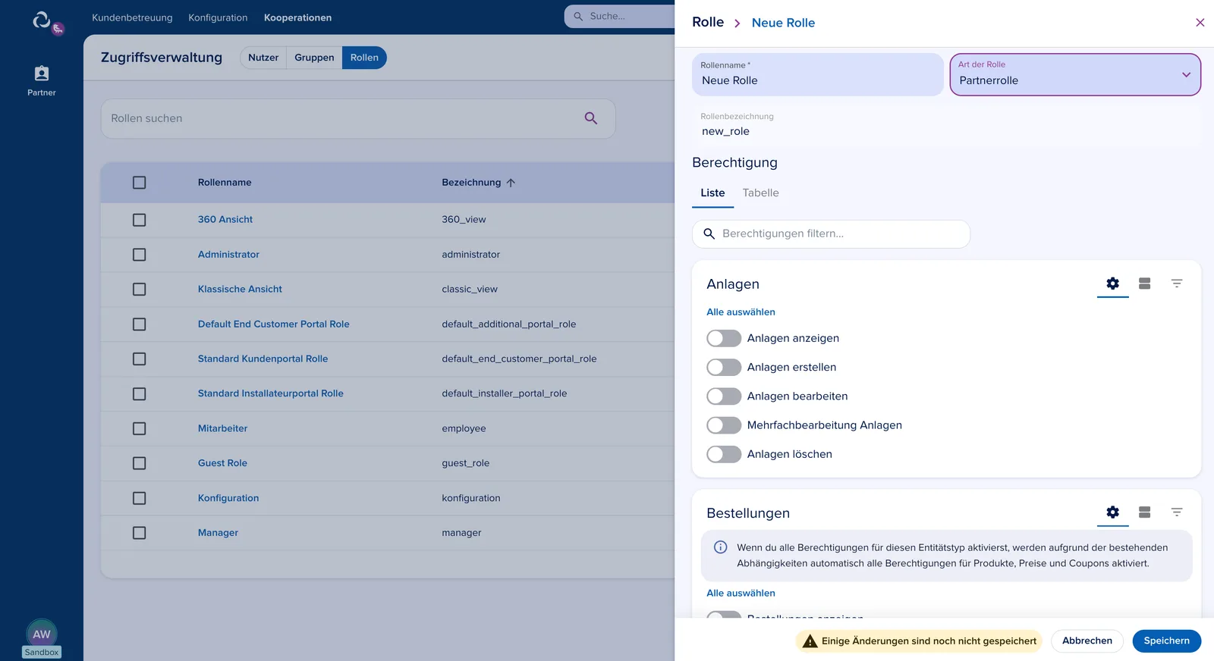Screen dimensions: 1214x661
Task: Click the filter lines icon in Bestellungen
Action: pyautogui.click(x=1177, y=512)
